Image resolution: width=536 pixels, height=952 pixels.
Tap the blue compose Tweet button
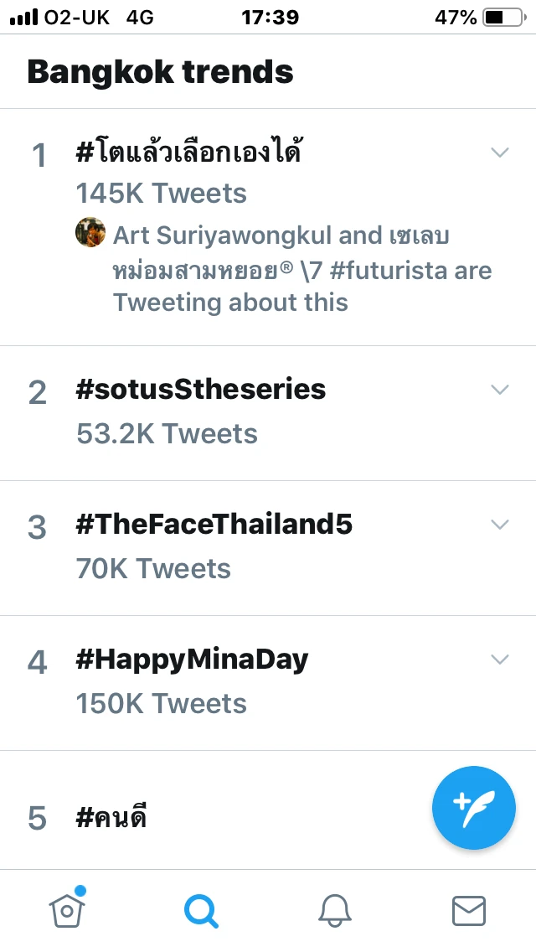(473, 807)
